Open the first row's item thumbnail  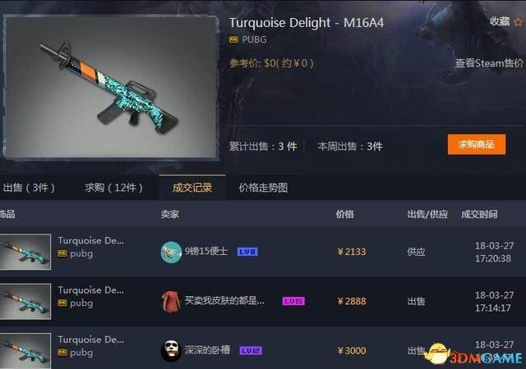pyautogui.click(x=25, y=252)
